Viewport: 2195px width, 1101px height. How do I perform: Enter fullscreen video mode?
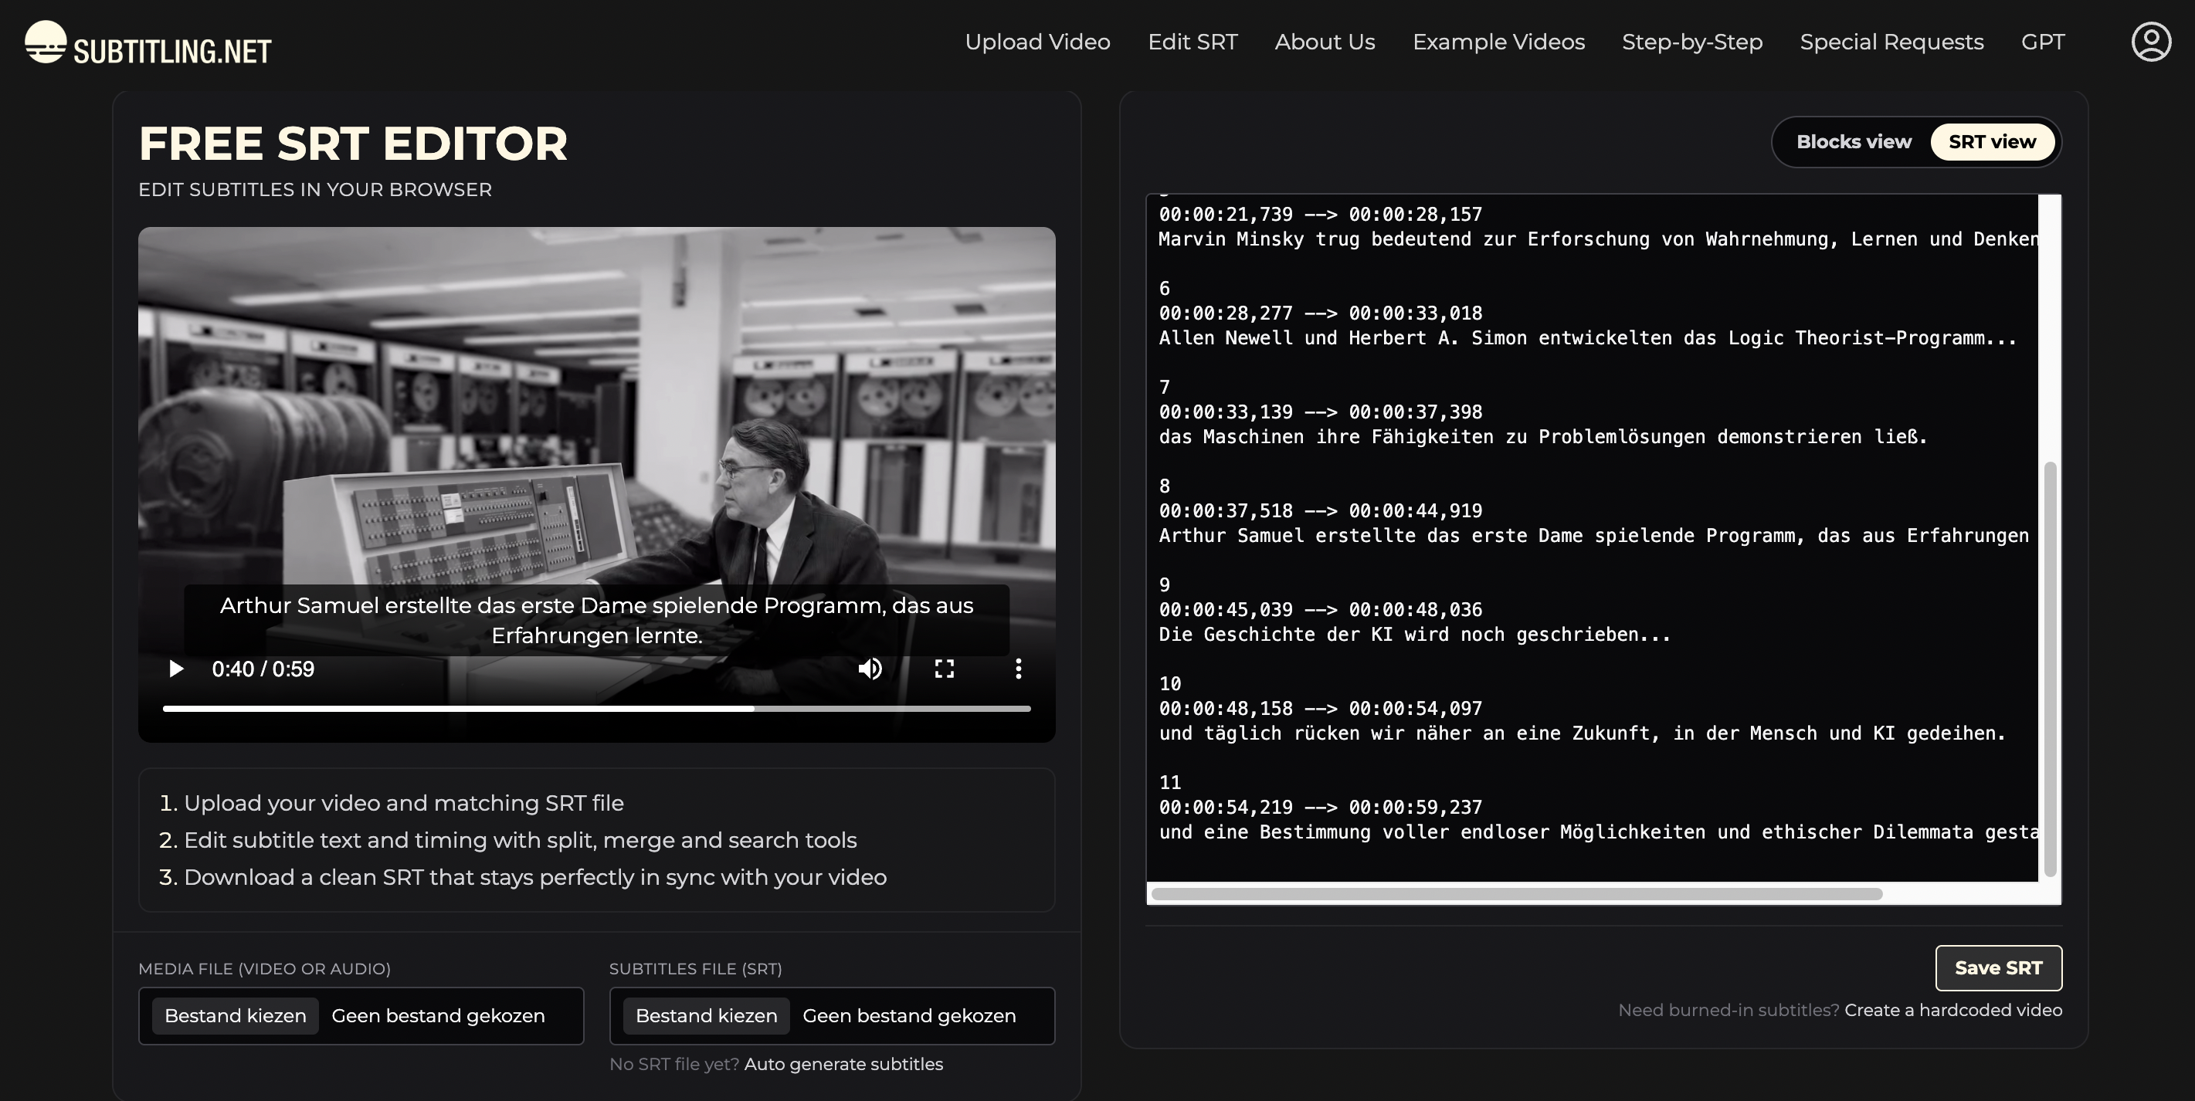pyautogui.click(x=944, y=669)
